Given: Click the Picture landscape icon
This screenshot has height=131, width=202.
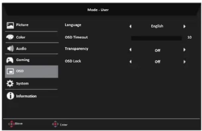Looking at the screenshot, I should click(x=10, y=25).
